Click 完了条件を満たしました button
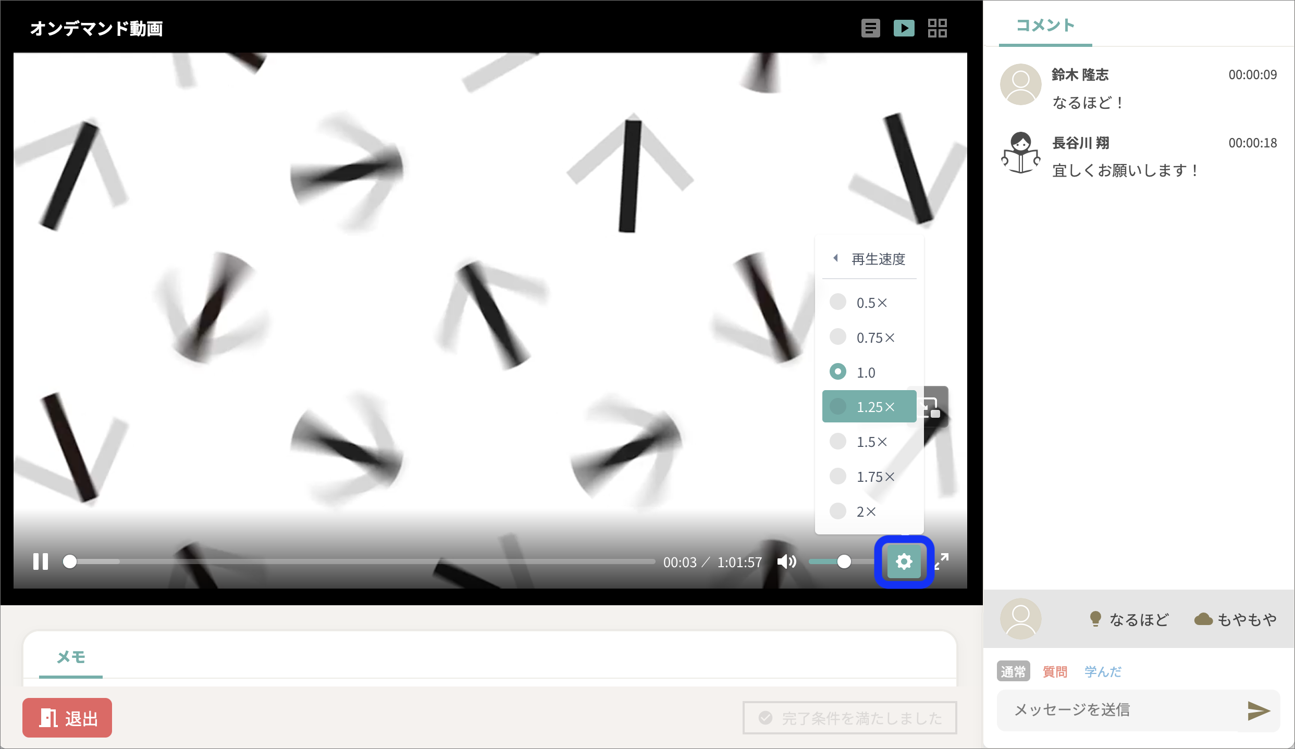Image resolution: width=1295 pixels, height=749 pixels. [850, 718]
